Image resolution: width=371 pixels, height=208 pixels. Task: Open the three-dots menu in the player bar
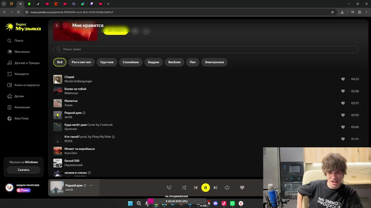tap(91, 185)
